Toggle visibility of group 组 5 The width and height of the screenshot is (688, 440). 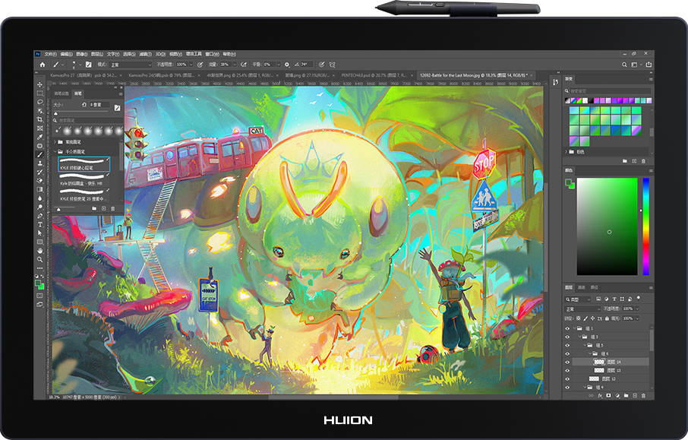tap(567, 345)
